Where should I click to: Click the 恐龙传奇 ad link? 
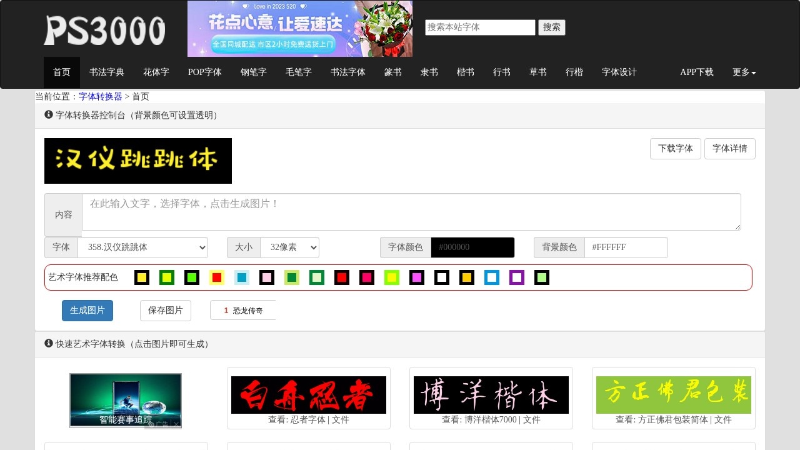click(x=247, y=311)
